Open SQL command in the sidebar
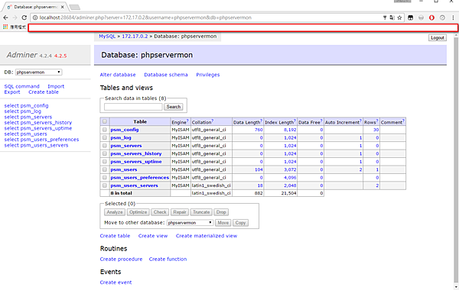Image resolution: width=459 pixels, height=290 pixels. click(21, 86)
